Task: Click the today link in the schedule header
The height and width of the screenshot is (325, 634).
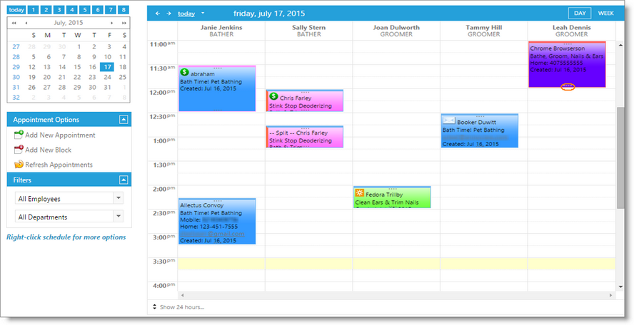Action: 186,14
